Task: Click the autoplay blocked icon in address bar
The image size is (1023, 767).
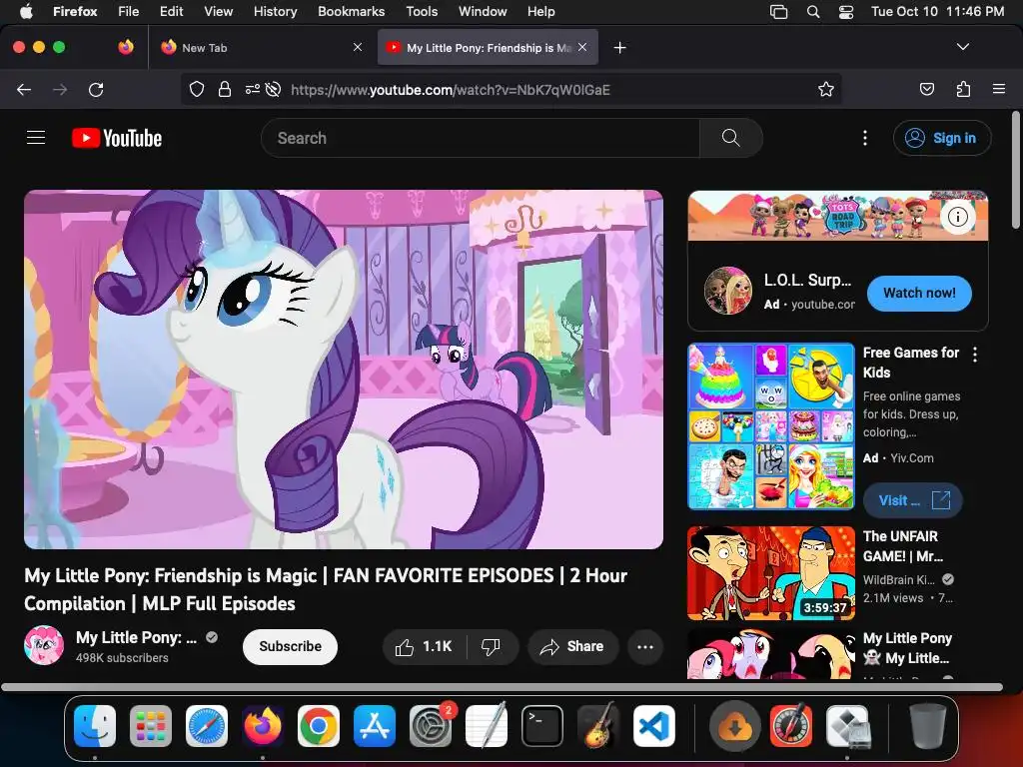Action: [274, 89]
